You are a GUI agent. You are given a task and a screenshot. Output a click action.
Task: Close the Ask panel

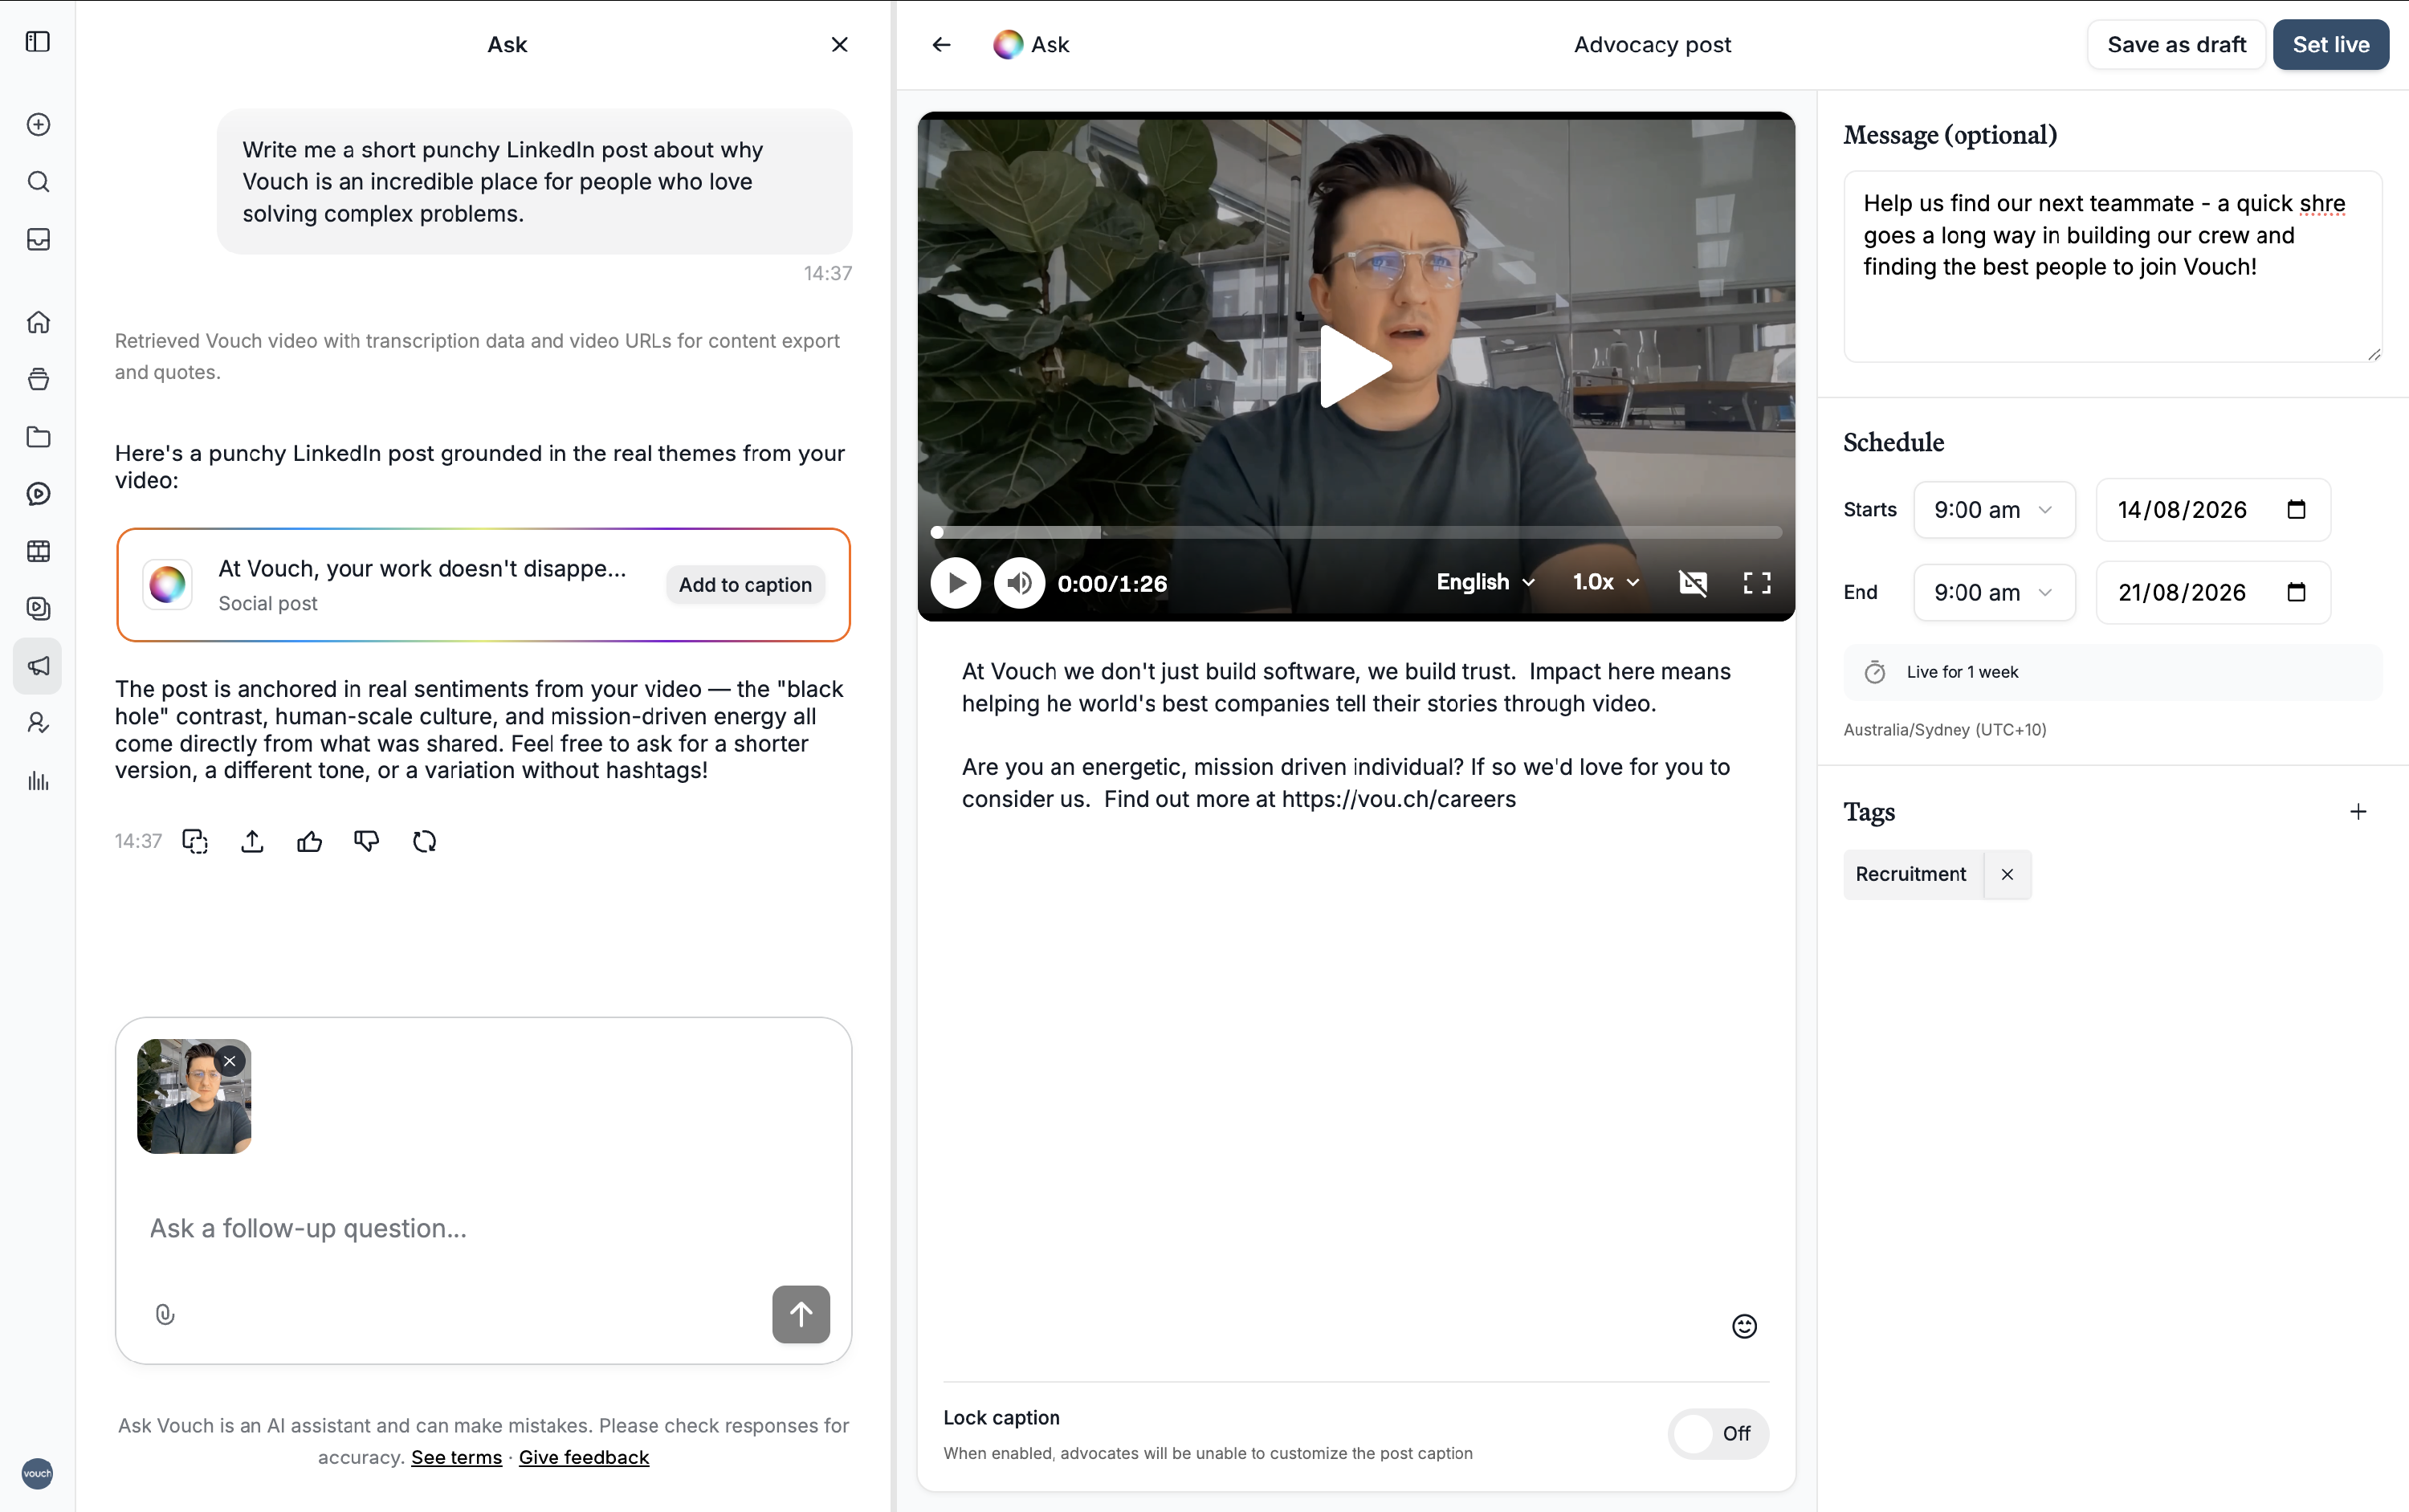839,44
